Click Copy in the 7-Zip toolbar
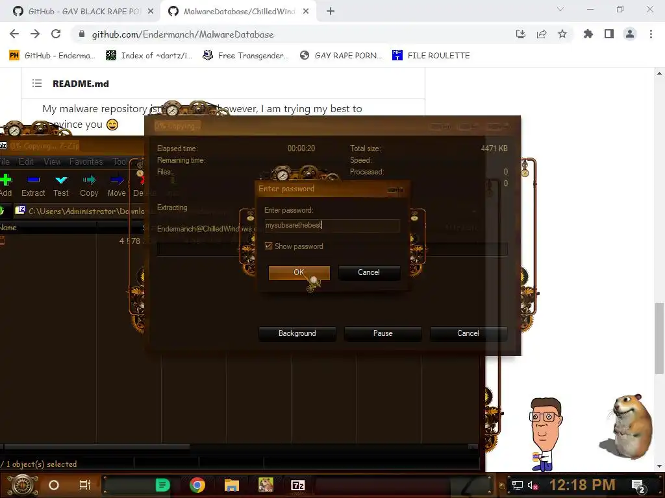The height and width of the screenshot is (498, 665). [89, 186]
